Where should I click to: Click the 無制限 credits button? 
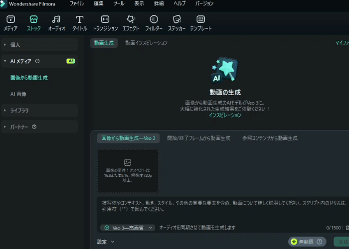click(307, 242)
